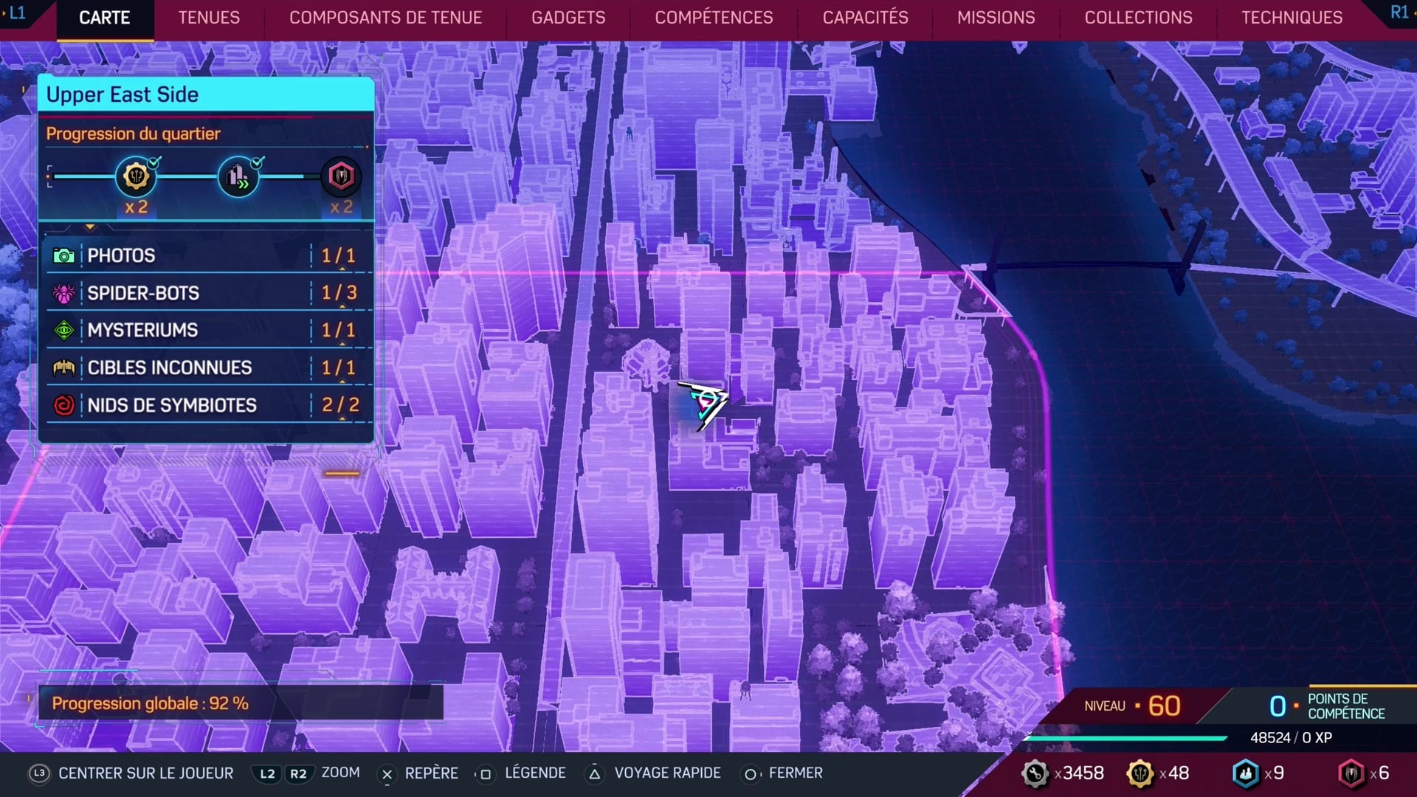This screenshot has width=1417, height=797.
Task: Click the PHOTOS collectible icon
Action: point(63,255)
